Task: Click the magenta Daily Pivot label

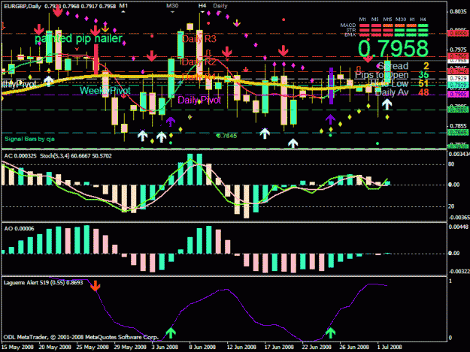Action: [x=199, y=100]
